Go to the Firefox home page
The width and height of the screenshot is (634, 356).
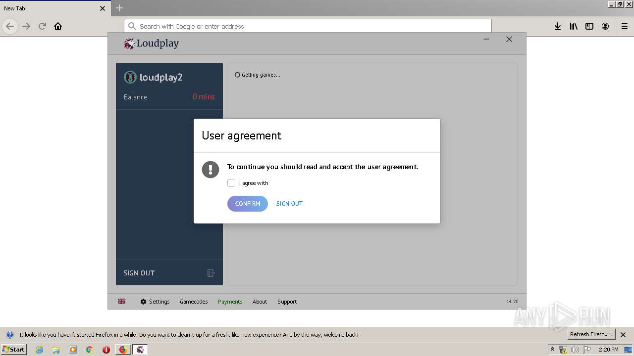tap(58, 26)
